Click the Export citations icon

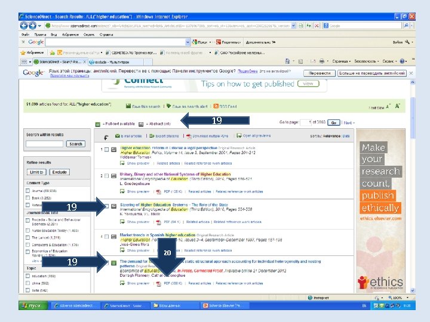152,136
